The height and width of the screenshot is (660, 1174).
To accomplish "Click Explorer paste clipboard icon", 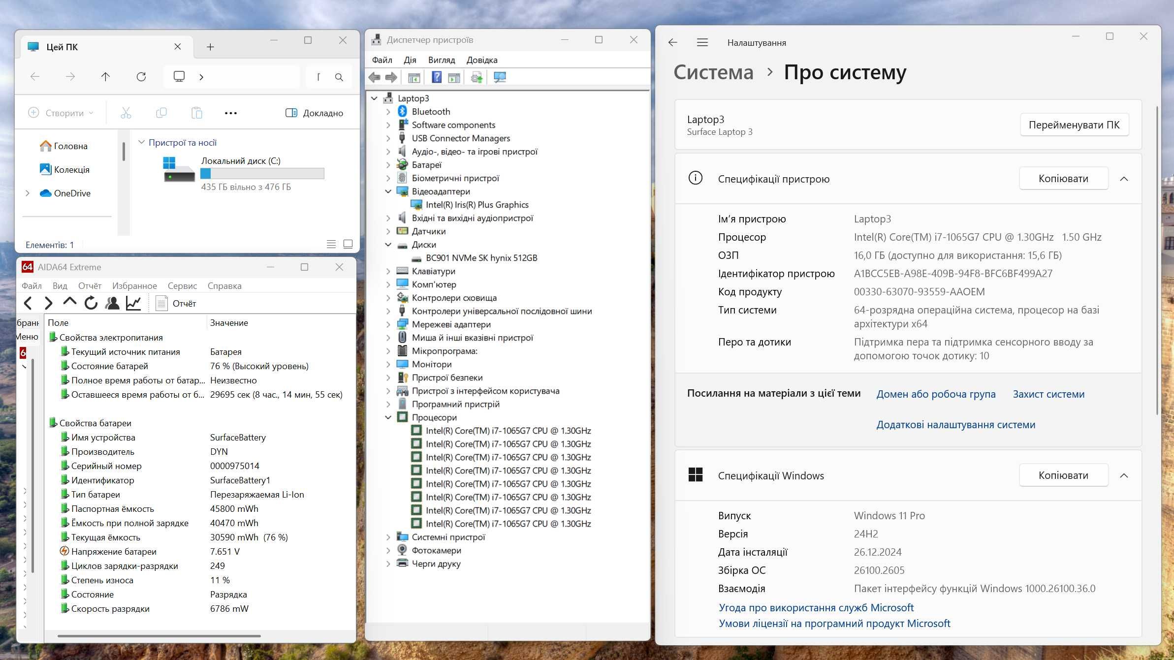I will (x=197, y=113).
